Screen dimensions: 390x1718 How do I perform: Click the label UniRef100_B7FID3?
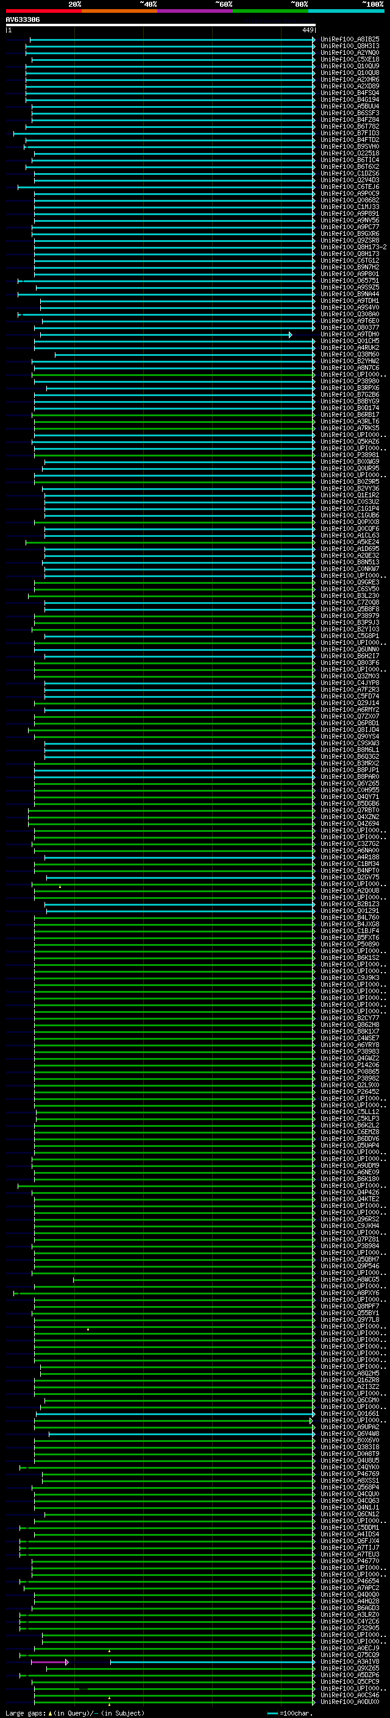tap(350, 133)
